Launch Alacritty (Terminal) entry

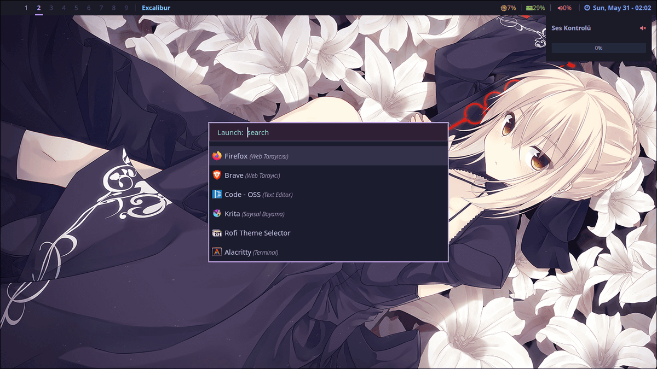pyautogui.click(x=328, y=252)
